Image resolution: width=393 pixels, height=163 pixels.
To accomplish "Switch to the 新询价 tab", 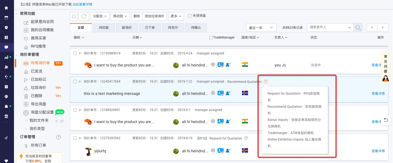I will pyautogui.click(x=127, y=28).
